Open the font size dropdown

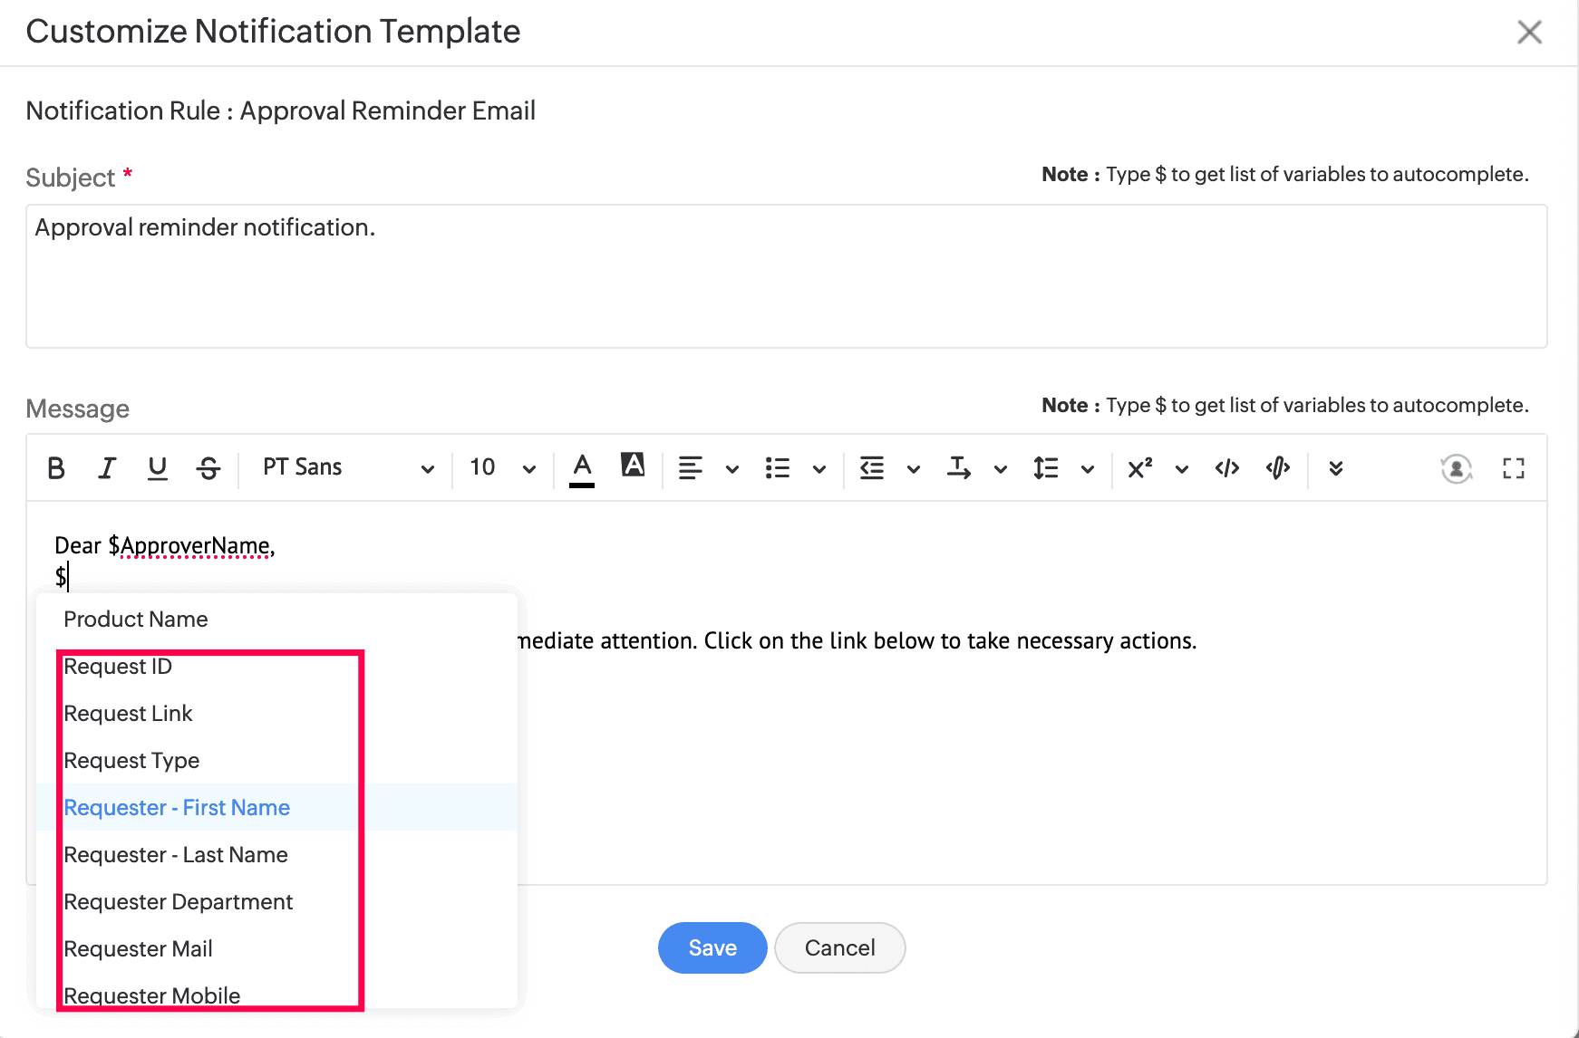pyautogui.click(x=499, y=467)
